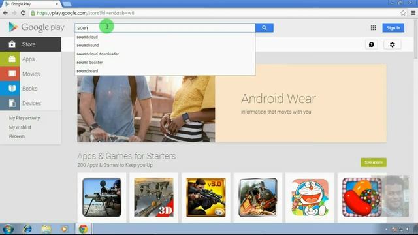This screenshot has width=418, height=235.
Task: Open the sniper game app icon
Action: point(102,197)
